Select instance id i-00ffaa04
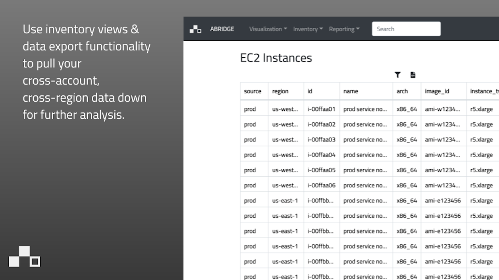Screen dimensions: 499x280 click(x=321, y=155)
